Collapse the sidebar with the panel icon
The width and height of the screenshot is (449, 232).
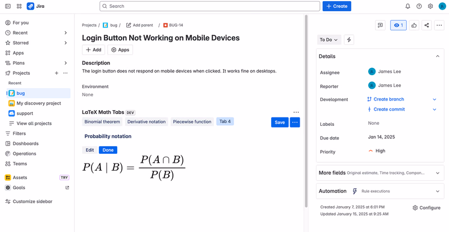[8, 6]
